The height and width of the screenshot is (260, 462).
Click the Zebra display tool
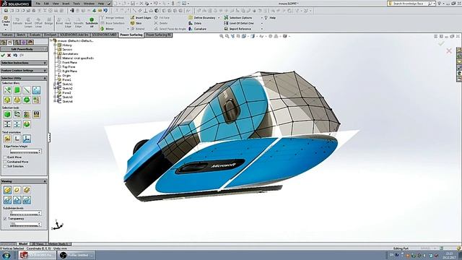[195, 23]
